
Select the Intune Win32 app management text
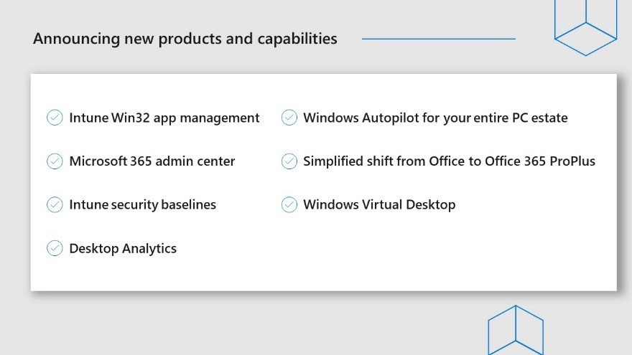tap(164, 118)
